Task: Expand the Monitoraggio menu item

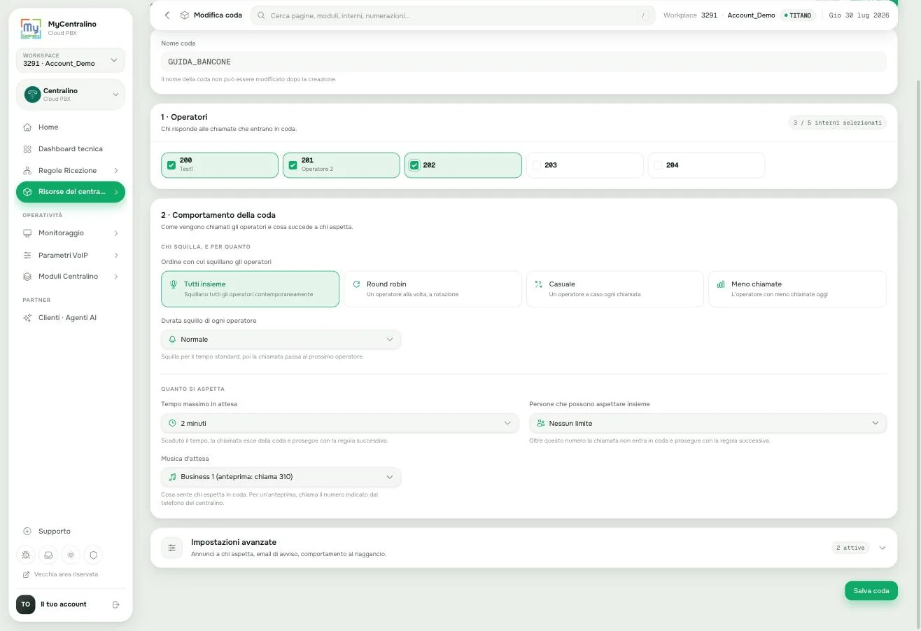Action: tap(71, 233)
